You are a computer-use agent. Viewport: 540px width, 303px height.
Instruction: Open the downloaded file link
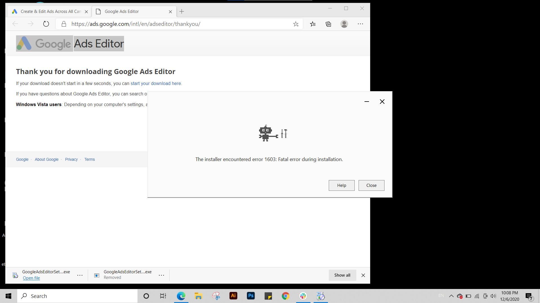click(x=31, y=278)
